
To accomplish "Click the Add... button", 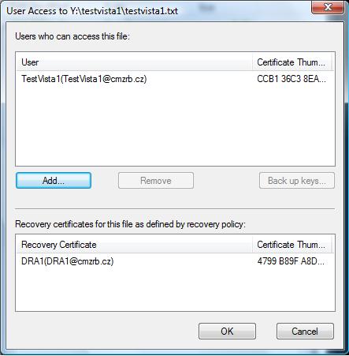I will tap(54, 181).
